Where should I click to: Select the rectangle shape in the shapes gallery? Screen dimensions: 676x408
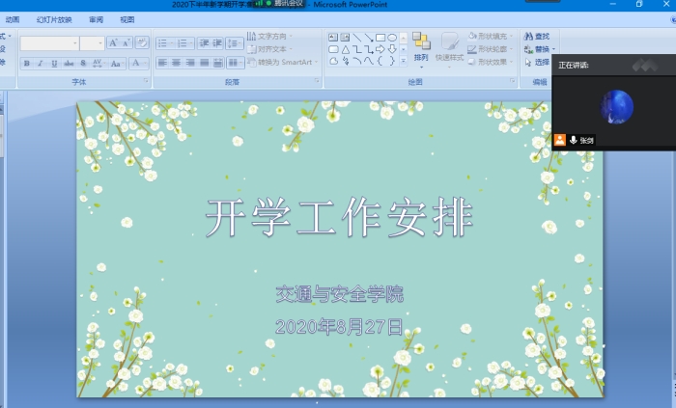pos(380,38)
